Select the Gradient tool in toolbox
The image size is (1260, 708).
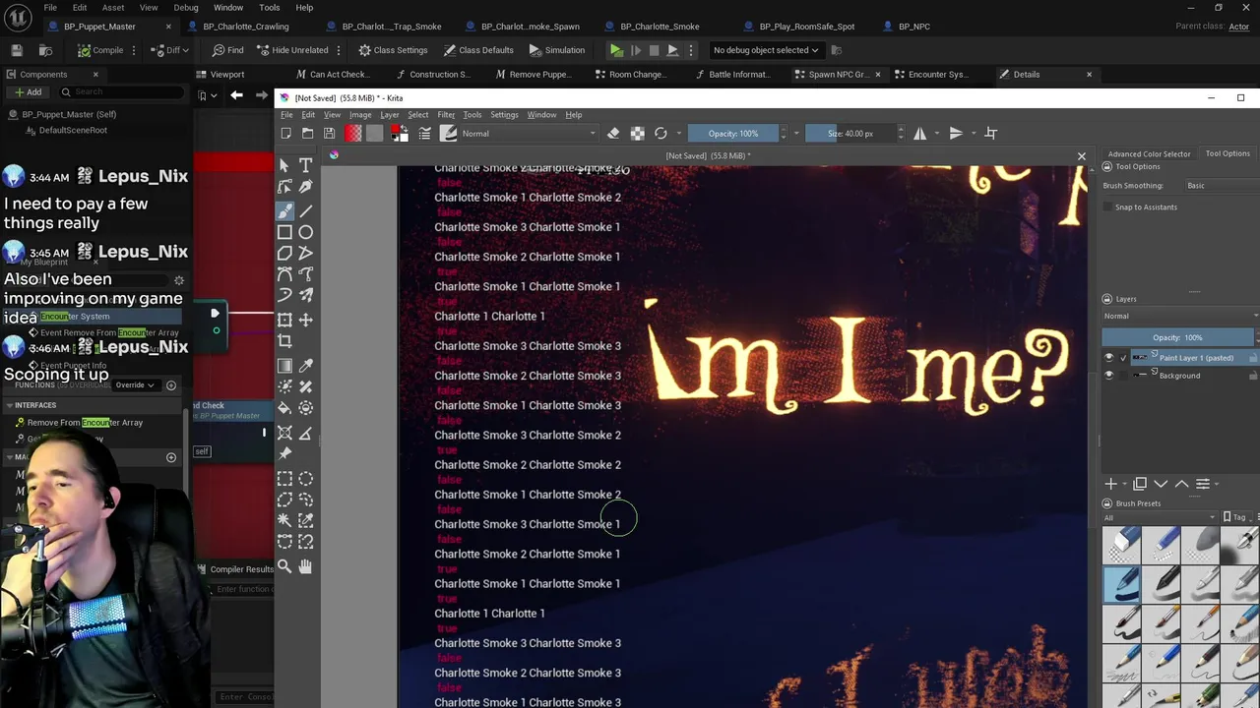pyautogui.click(x=284, y=365)
